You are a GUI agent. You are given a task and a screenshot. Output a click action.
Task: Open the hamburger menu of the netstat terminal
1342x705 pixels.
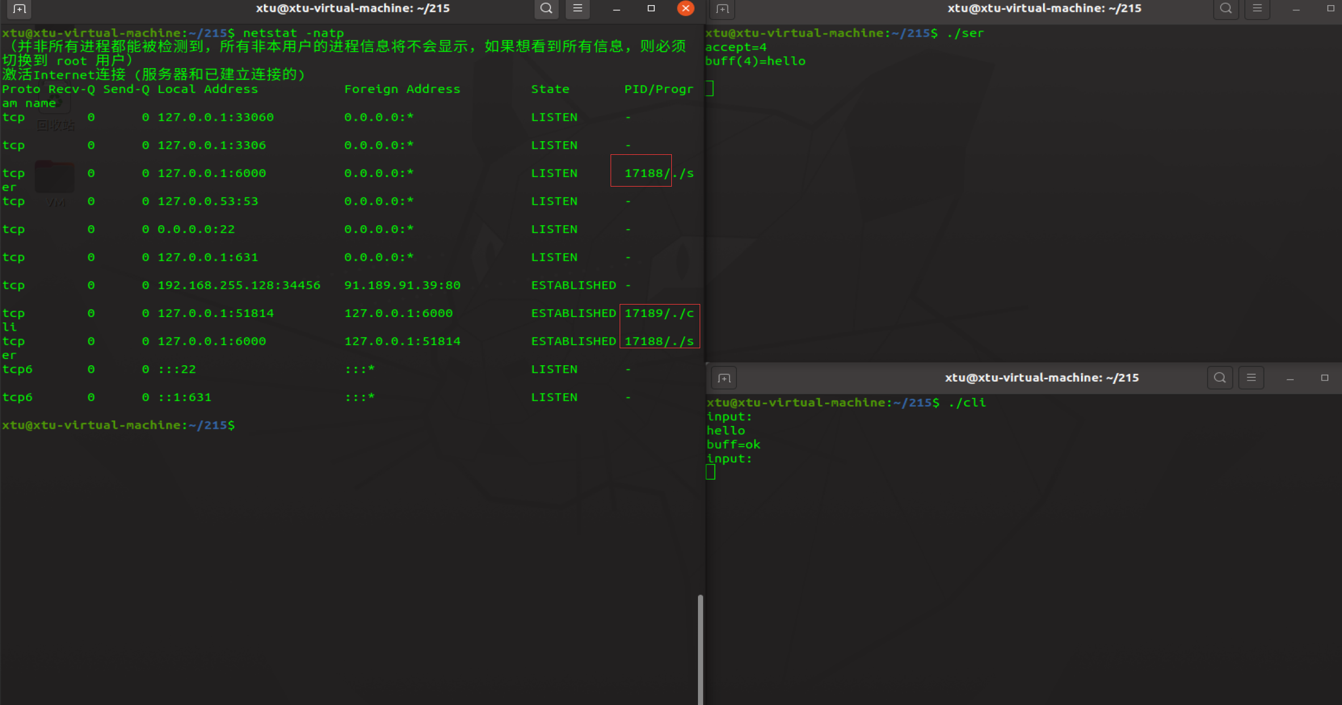coord(578,9)
